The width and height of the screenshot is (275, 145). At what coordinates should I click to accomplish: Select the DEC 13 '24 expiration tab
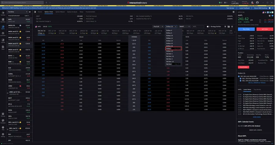click(52, 32)
